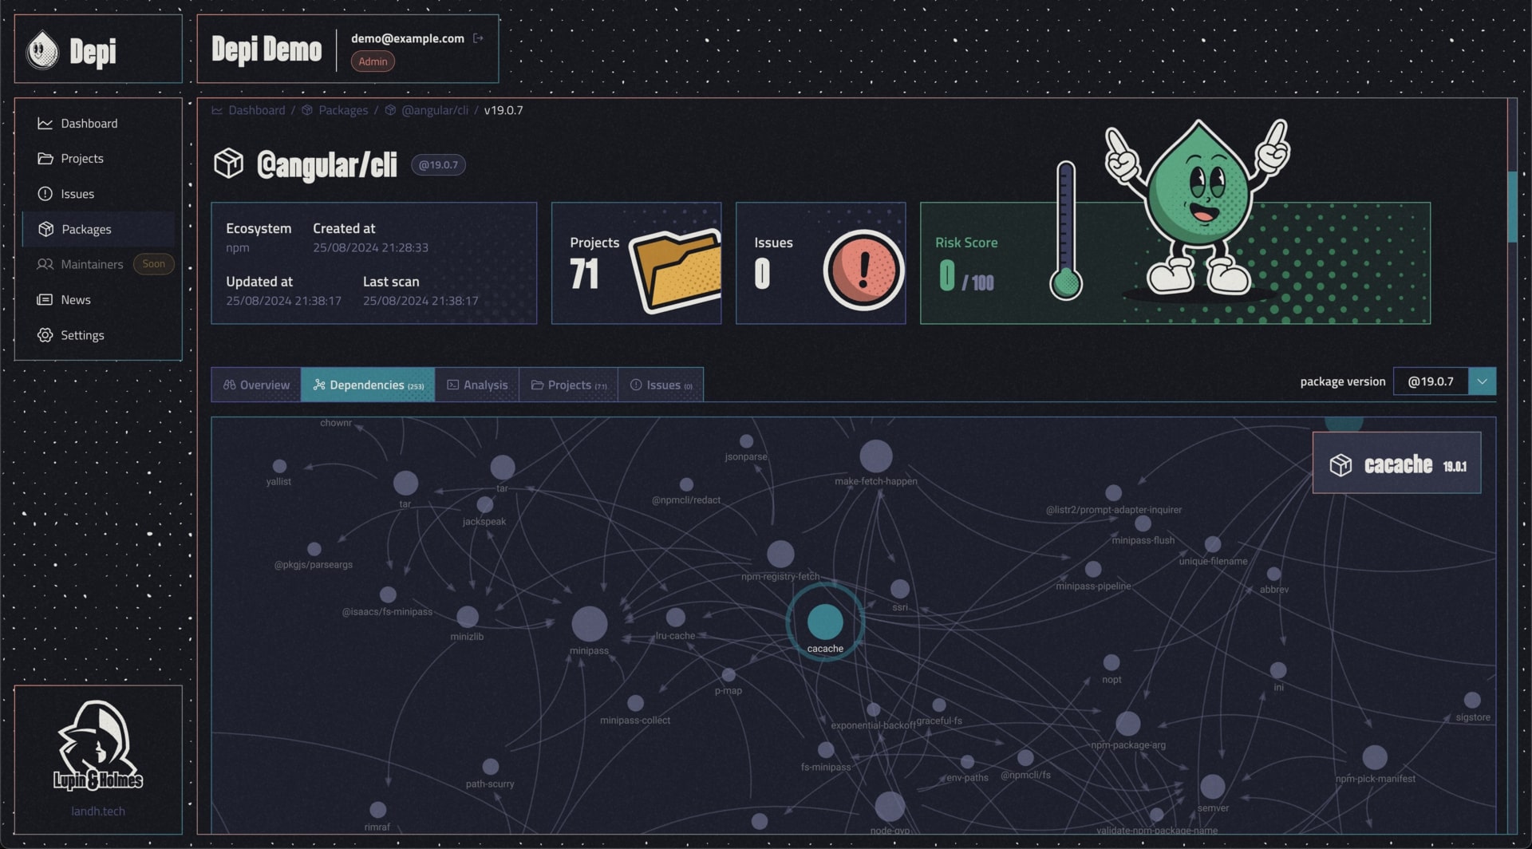1532x849 pixels.
Task: Select the minipass node in dependency graph
Action: 590,624
